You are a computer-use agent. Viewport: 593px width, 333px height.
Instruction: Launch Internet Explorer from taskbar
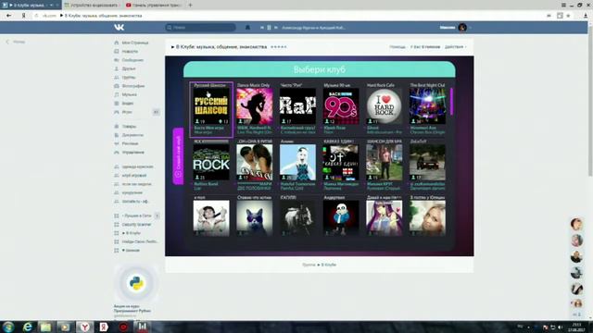[x=28, y=327]
